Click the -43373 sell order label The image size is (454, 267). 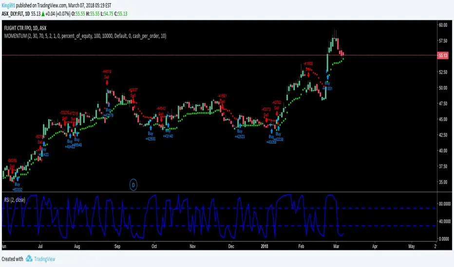[x=266, y=109]
